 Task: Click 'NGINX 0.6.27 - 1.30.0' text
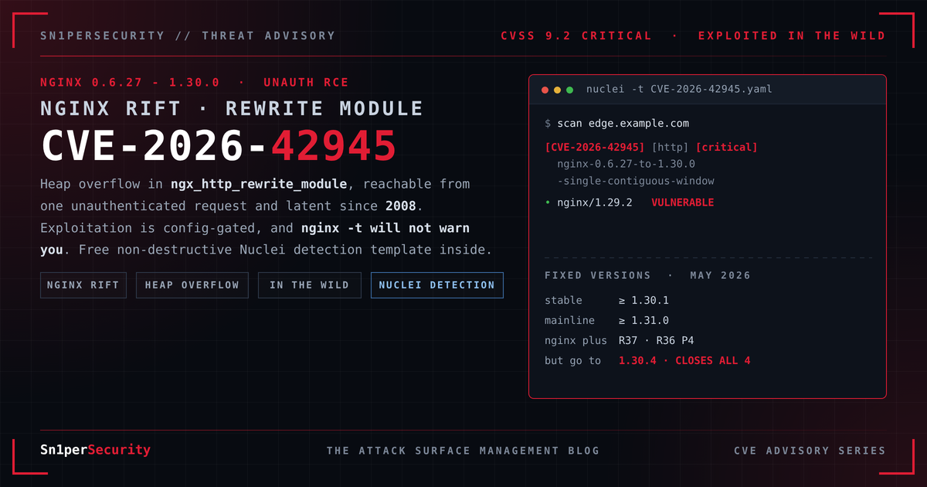[130, 82]
